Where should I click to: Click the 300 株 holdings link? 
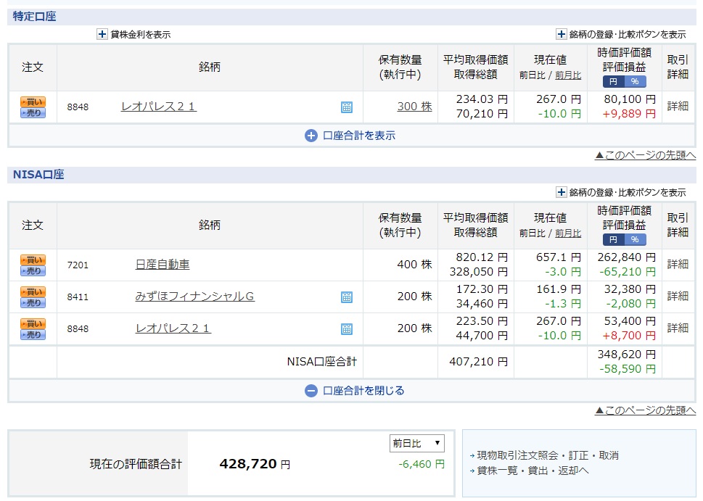pyautogui.click(x=415, y=107)
